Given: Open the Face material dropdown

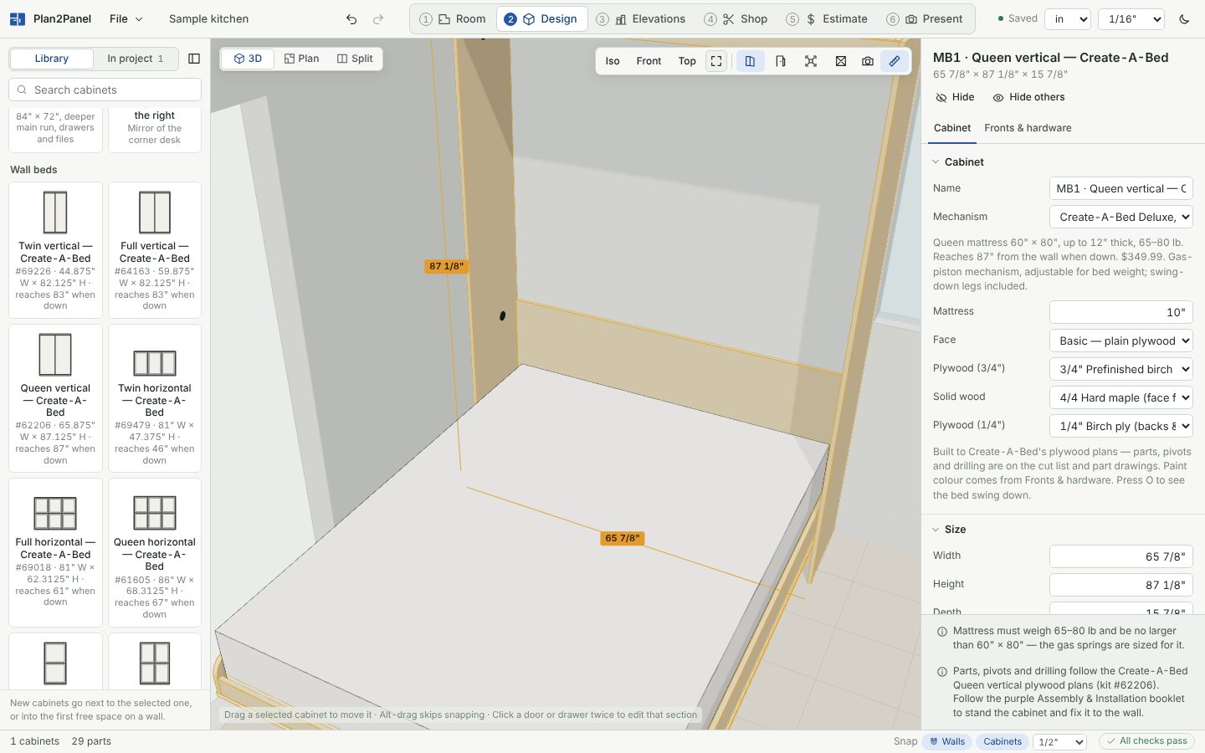Looking at the screenshot, I should (x=1121, y=341).
